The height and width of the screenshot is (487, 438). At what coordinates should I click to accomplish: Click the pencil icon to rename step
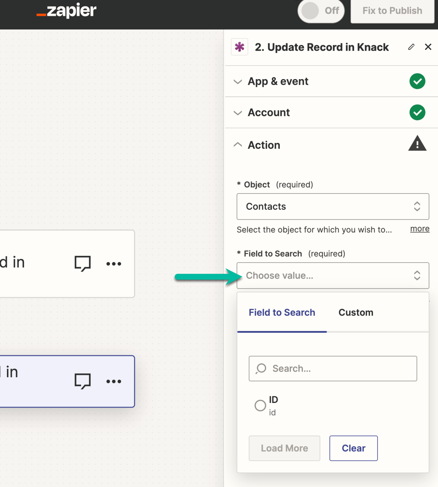click(x=411, y=47)
